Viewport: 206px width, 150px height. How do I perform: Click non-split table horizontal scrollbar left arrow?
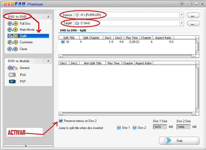(x=61, y=114)
